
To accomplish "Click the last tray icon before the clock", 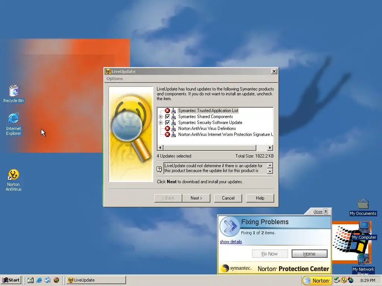I will [351, 280].
